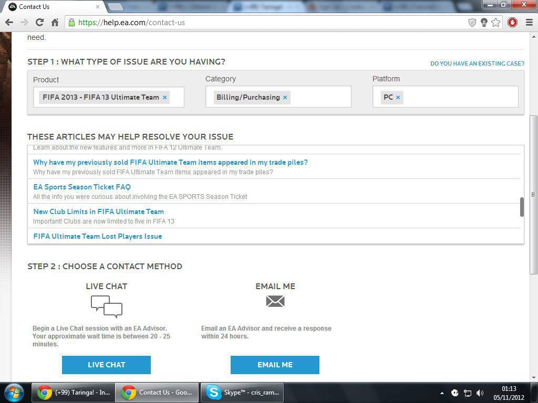Click the lightbulb icon in address bar
Viewport: 538px width, 403px height.
pos(484,23)
